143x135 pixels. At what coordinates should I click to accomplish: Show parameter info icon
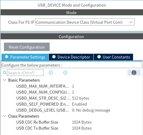tap(134, 73)
